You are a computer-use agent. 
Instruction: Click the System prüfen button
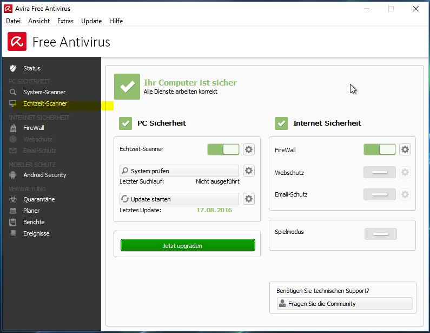click(179, 171)
